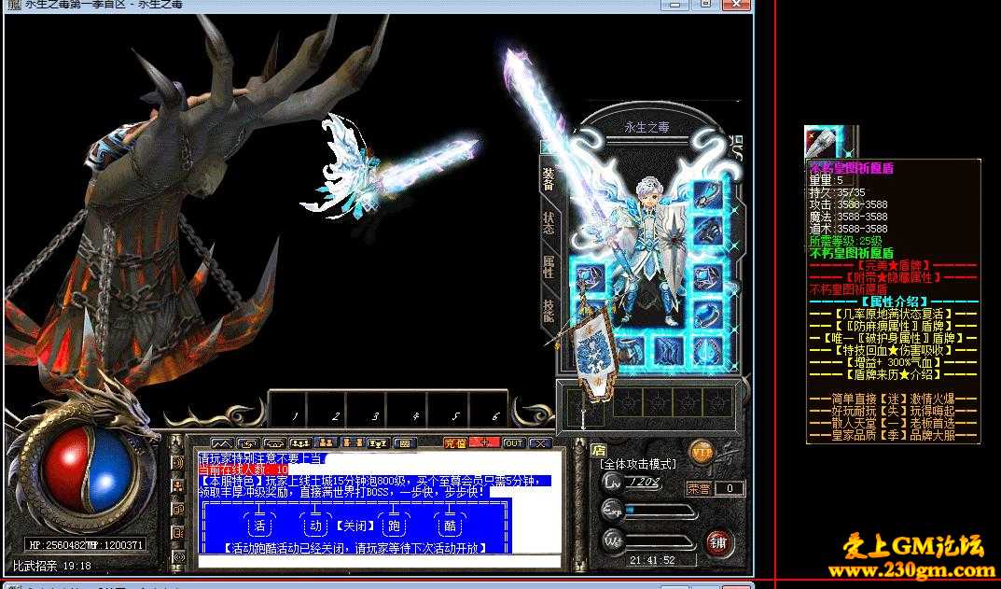
Task: Select hotbar slot 1
Action: coord(288,408)
